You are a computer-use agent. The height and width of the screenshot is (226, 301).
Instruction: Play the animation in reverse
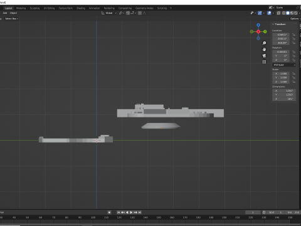127,212
